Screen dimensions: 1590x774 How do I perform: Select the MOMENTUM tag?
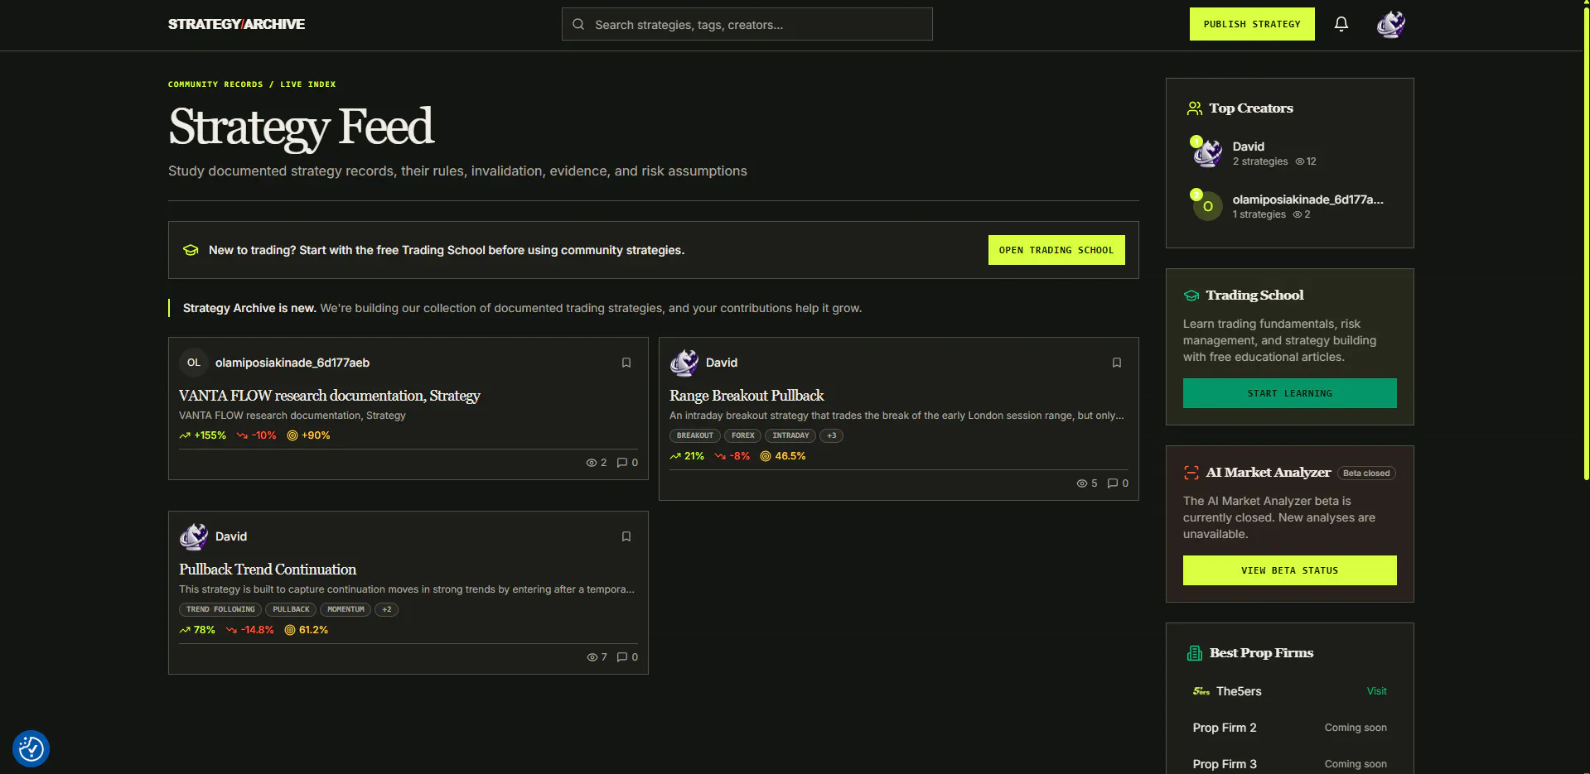346,609
